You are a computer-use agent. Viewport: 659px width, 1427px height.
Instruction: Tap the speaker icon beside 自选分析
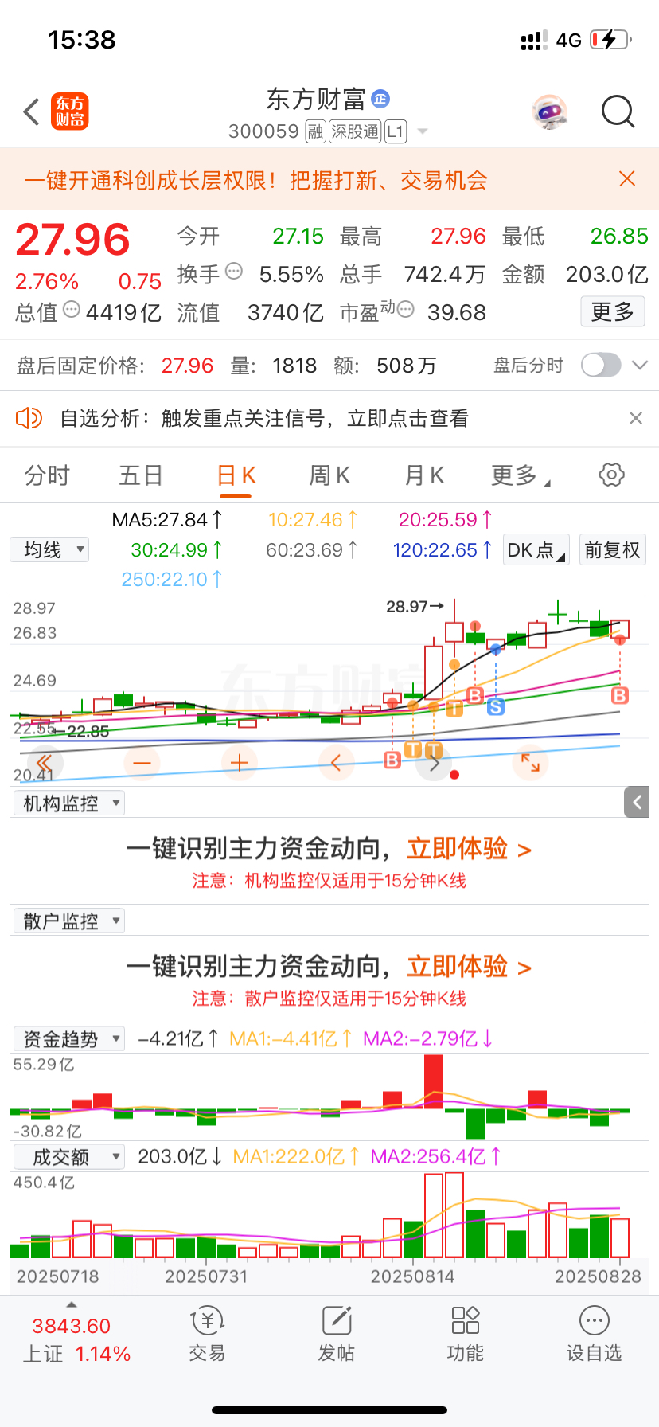pos(29,417)
